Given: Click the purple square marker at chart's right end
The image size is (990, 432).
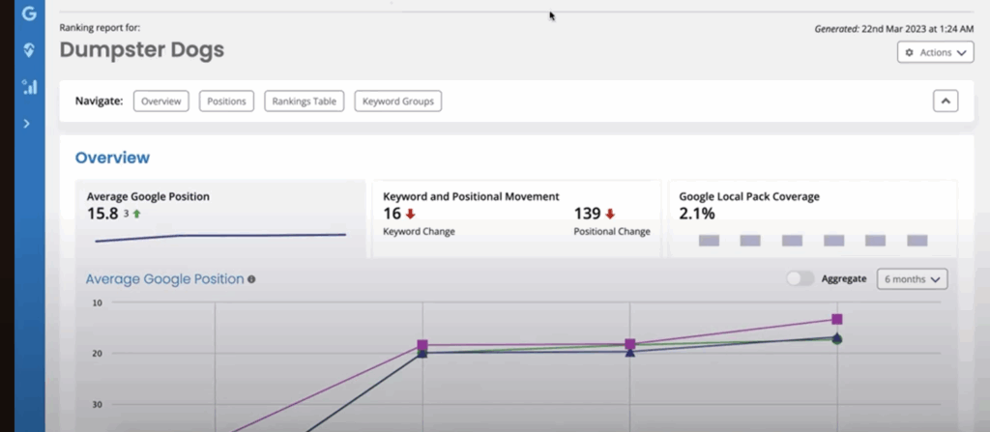Looking at the screenshot, I should (836, 319).
